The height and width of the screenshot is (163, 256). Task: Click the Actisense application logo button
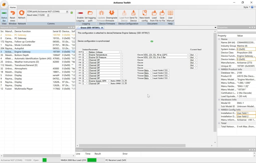pyautogui.click(x=4, y=4)
